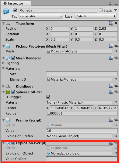Open the Transform component help icon

click(x=111, y=24)
